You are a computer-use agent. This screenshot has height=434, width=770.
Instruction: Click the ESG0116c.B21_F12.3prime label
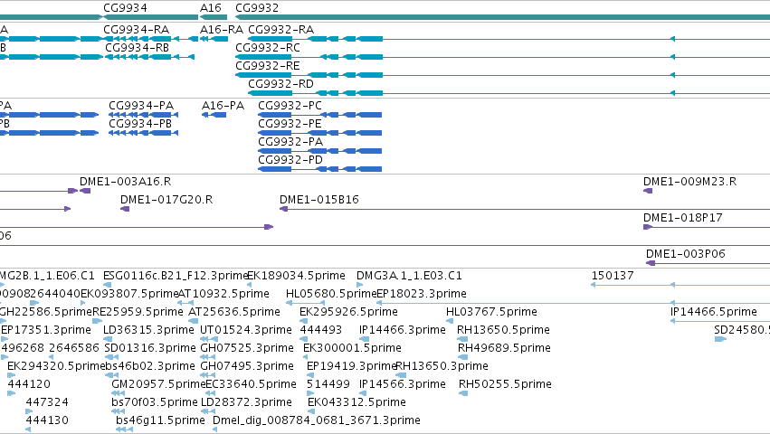[175, 276]
